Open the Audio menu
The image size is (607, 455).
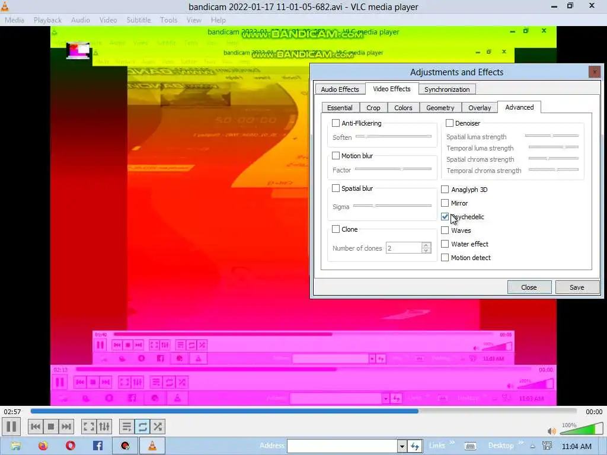coord(81,20)
